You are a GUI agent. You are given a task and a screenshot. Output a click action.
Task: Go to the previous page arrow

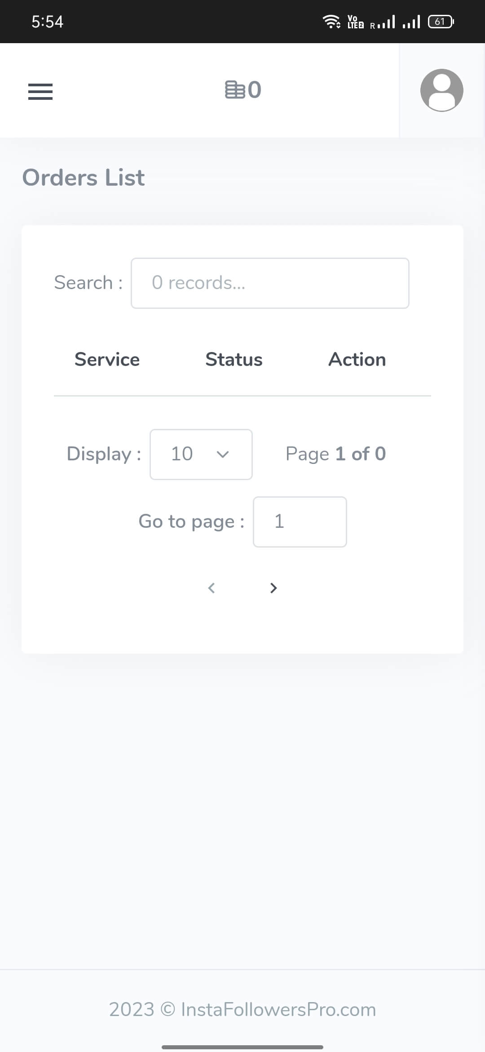[x=212, y=588]
